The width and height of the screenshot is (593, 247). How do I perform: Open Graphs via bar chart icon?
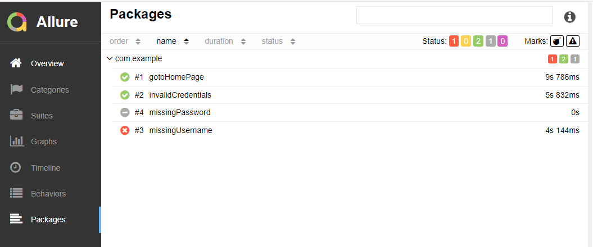[17, 141]
